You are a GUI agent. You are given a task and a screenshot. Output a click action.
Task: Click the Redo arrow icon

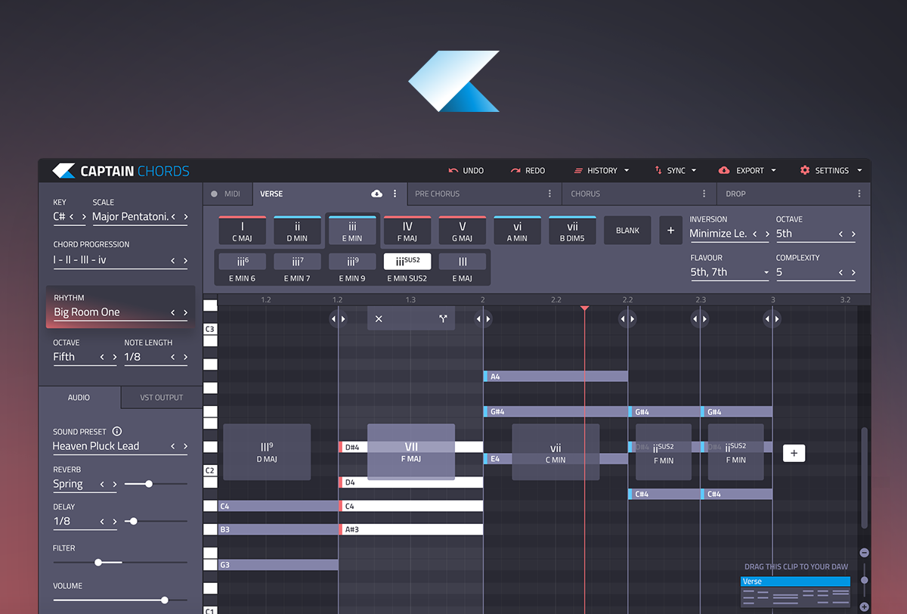click(x=515, y=171)
